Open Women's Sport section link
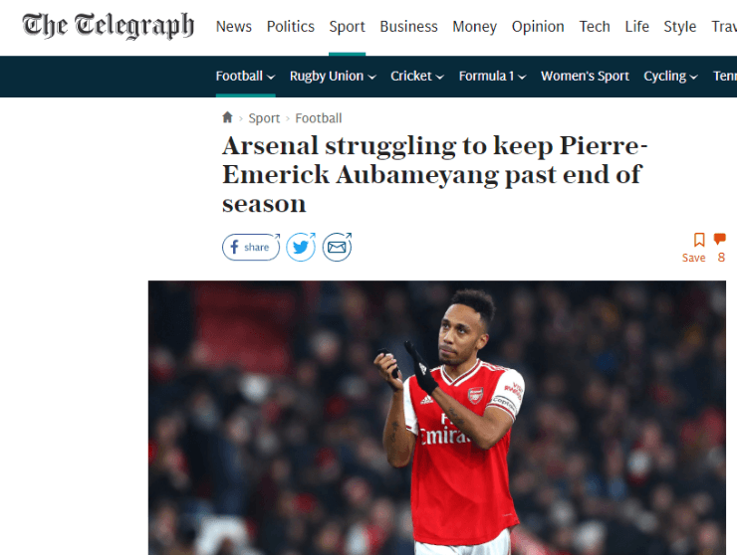This screenshot has width=737, height=555. 586,76
